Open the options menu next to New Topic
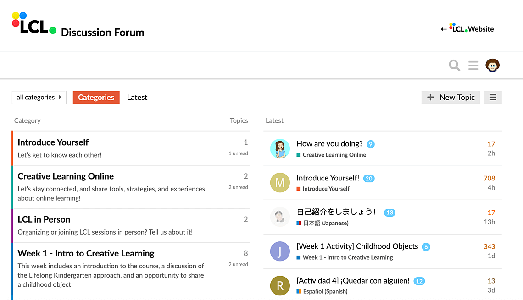523x300 pixels. pos(493,97)
